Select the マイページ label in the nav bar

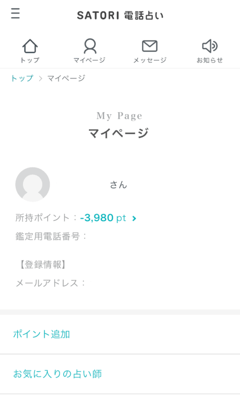click(x=89, y=60)
